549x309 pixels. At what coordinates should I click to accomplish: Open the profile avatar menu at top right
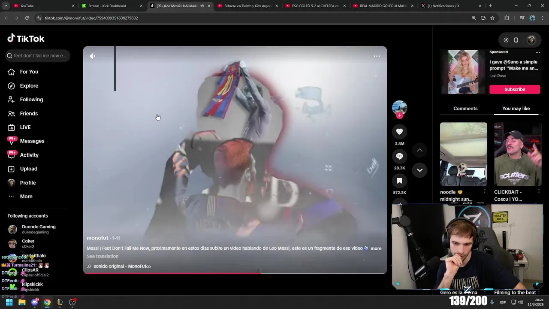coord(531,40)
